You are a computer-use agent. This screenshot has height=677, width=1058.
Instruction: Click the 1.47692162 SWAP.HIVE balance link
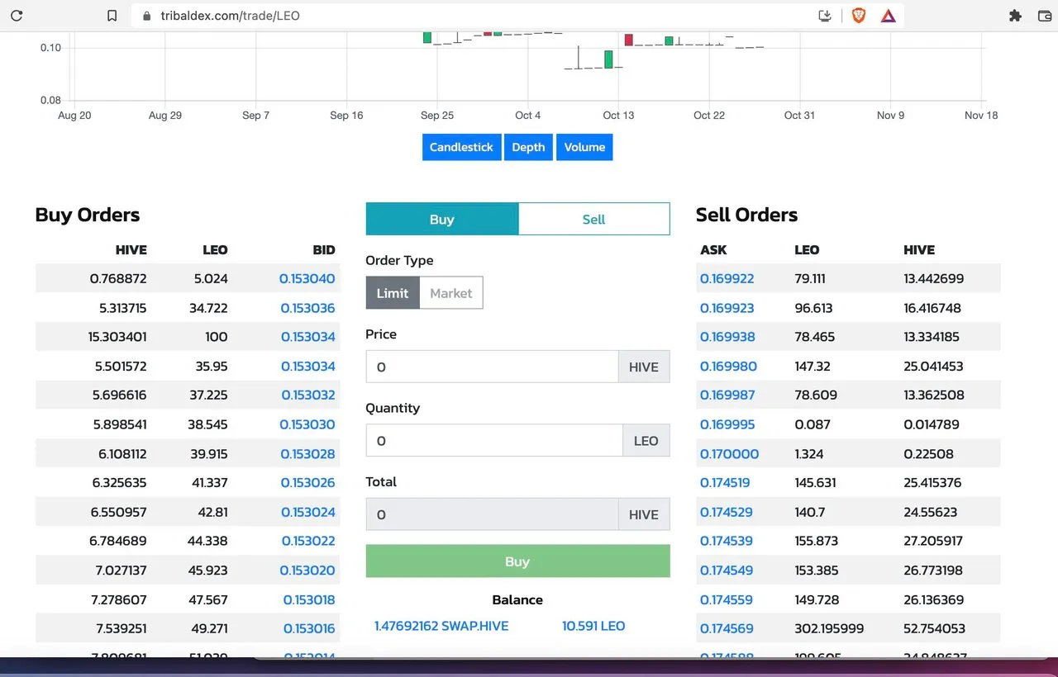point(441,626)
